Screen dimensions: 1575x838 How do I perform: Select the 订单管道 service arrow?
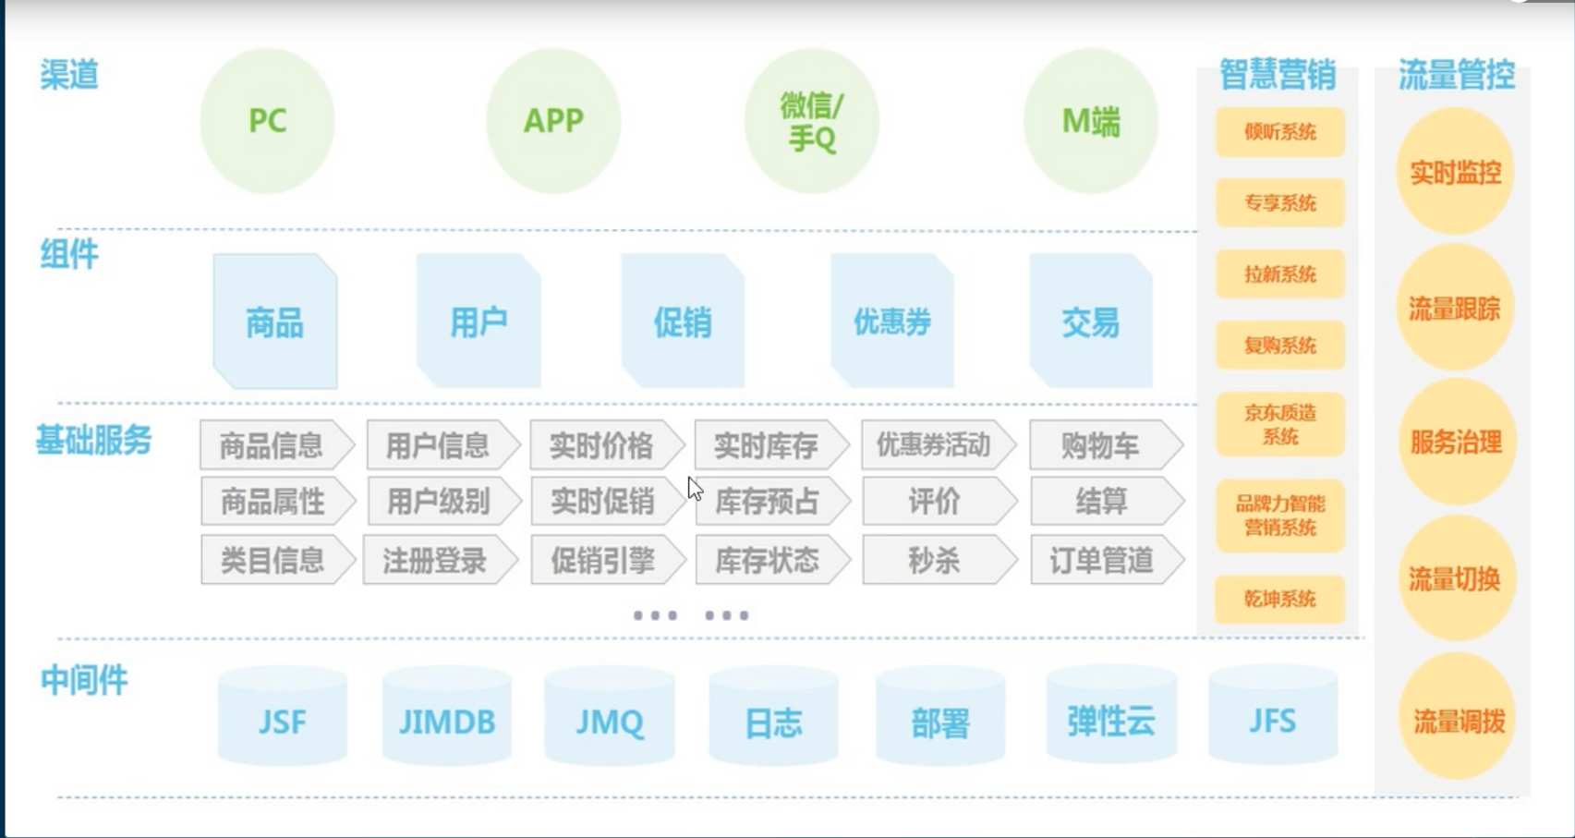click(1108, 560)
